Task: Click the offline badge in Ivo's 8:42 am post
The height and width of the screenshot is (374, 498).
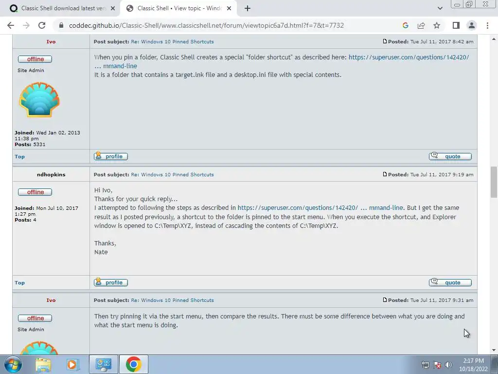Action: [35, 59]
